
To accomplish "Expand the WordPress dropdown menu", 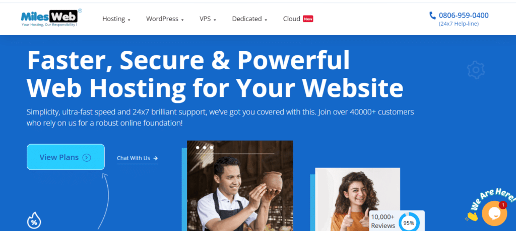I will point(165,19).
